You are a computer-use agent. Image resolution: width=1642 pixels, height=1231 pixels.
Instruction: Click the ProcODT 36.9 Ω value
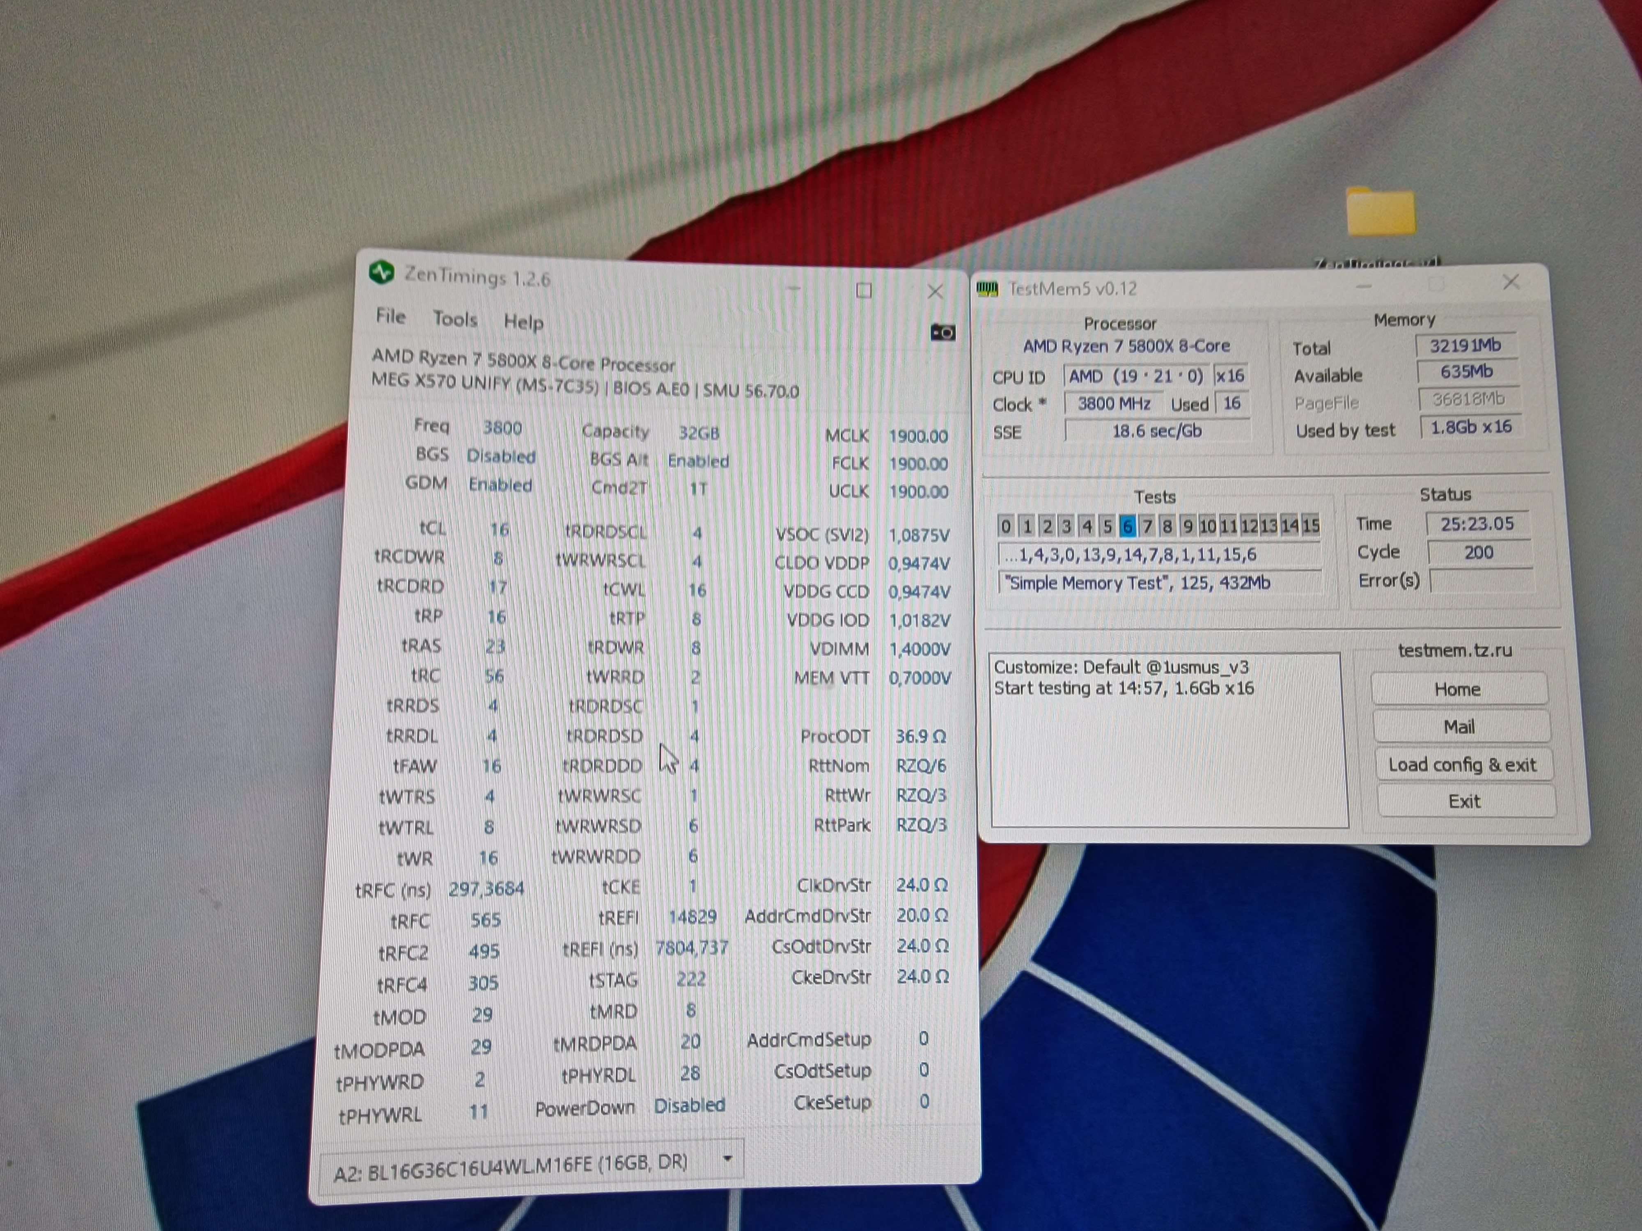click(x=920, y=736)
